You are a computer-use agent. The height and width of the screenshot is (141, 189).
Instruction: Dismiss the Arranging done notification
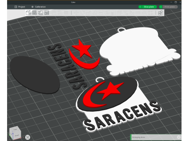coord(179,137)
